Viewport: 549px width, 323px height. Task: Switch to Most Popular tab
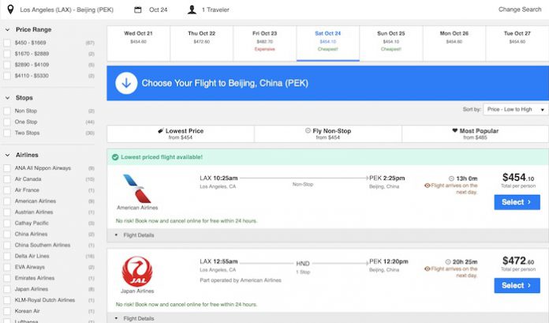pos(475,133)
